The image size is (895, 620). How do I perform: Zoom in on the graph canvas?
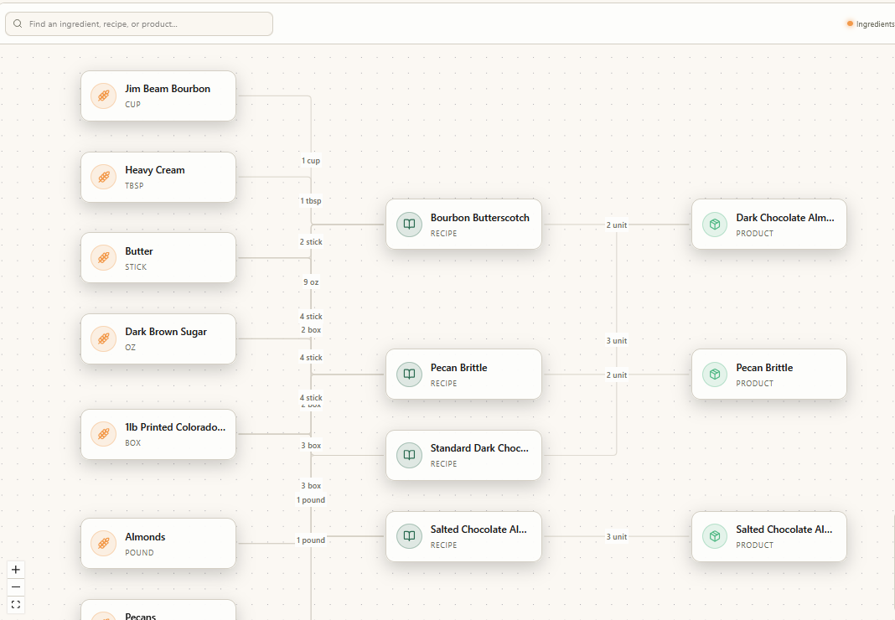point(16,569)
